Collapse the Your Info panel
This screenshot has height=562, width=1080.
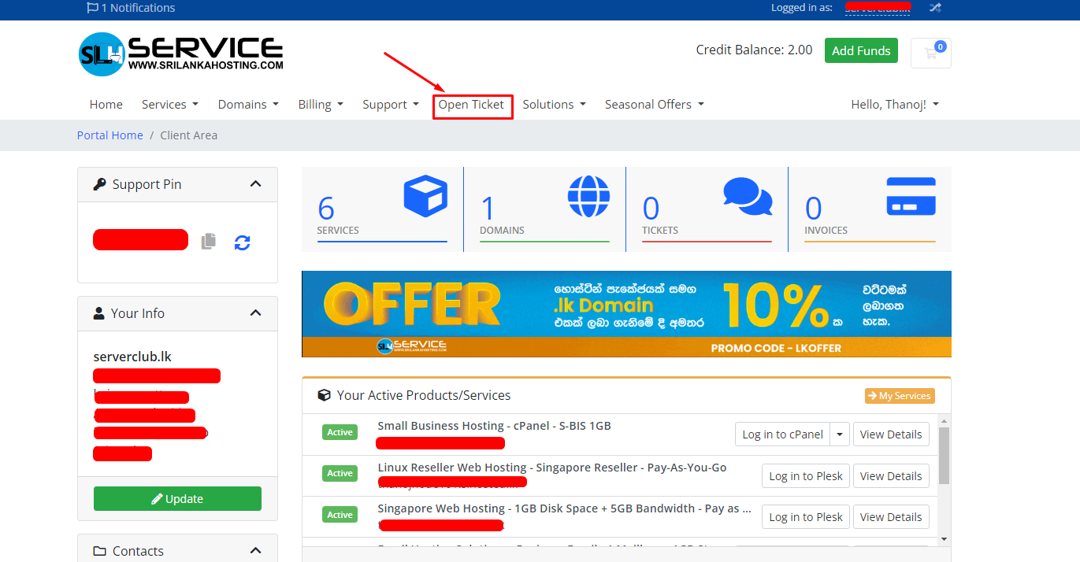click(x=255, y=313)
